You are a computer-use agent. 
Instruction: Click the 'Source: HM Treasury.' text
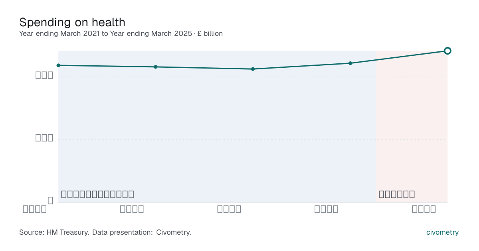tap(54, 232)
